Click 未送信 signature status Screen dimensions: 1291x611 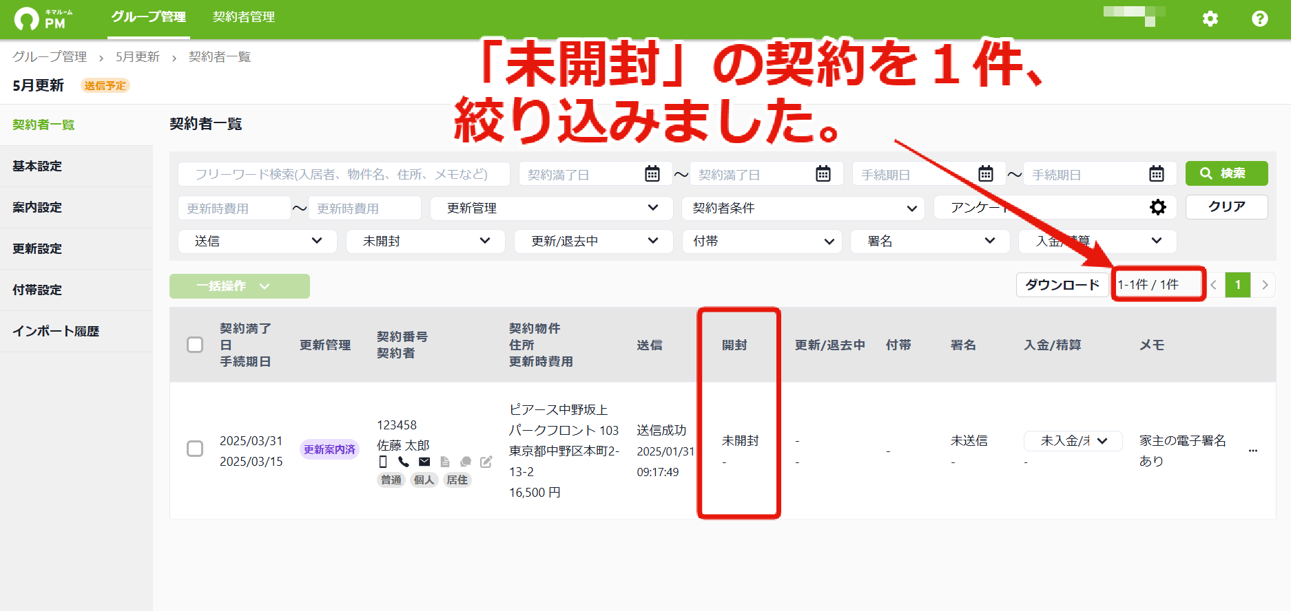click(x=969, y=440)
